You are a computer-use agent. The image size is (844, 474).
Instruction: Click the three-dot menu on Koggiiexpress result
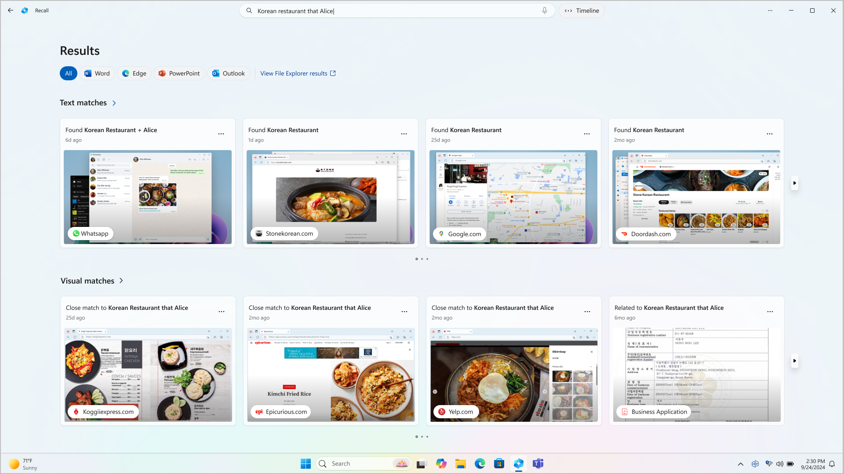point(222,311)
